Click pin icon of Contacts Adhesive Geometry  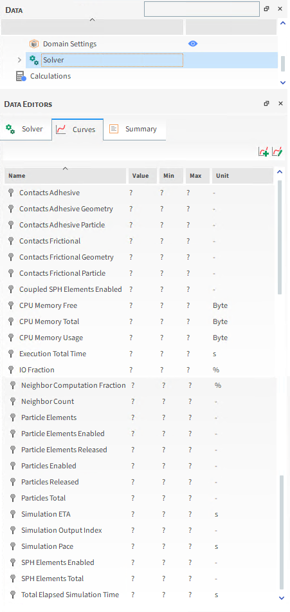(x=12, y=209)
